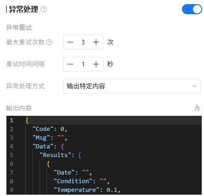The width and height of the screenshot is (204, 196).
Task: Click the "Data" line in code editor
Action: pyautogui.click(x=48, y=147)
